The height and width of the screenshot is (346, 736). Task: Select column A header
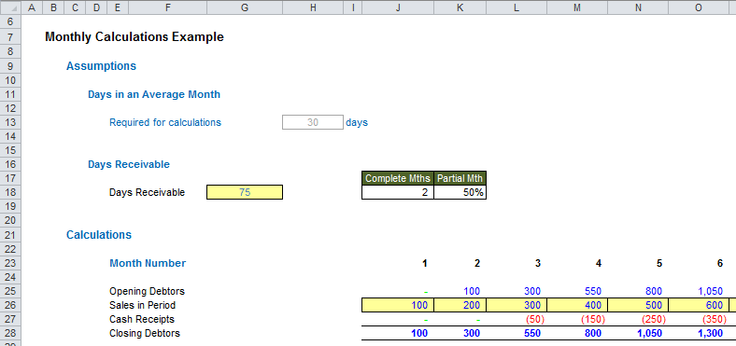pos(32,7)
